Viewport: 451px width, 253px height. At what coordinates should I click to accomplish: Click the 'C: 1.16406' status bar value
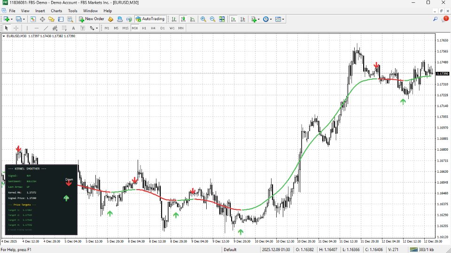(x=374, y=250)
